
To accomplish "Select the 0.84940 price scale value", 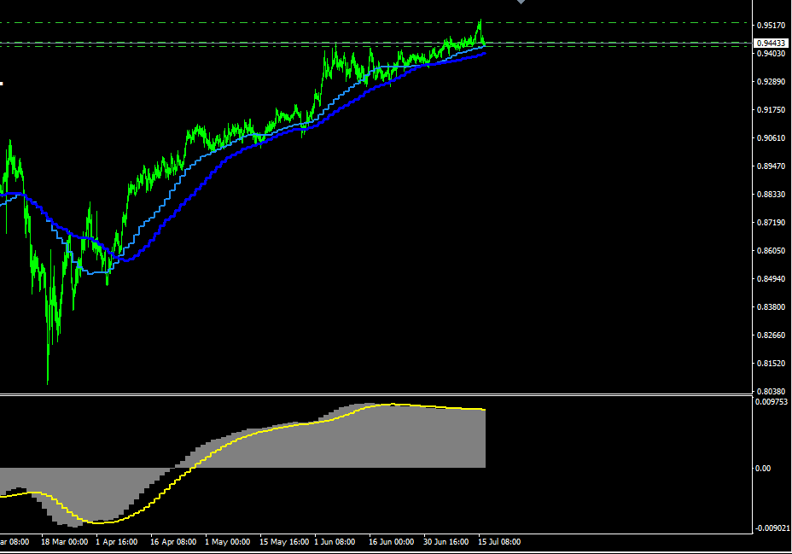I will tap(771, 279).
